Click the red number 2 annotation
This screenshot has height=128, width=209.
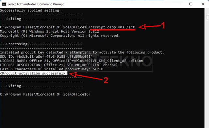[x=106, y=80]
